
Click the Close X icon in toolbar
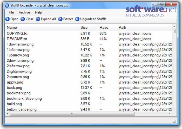click(x=23, y=19)
